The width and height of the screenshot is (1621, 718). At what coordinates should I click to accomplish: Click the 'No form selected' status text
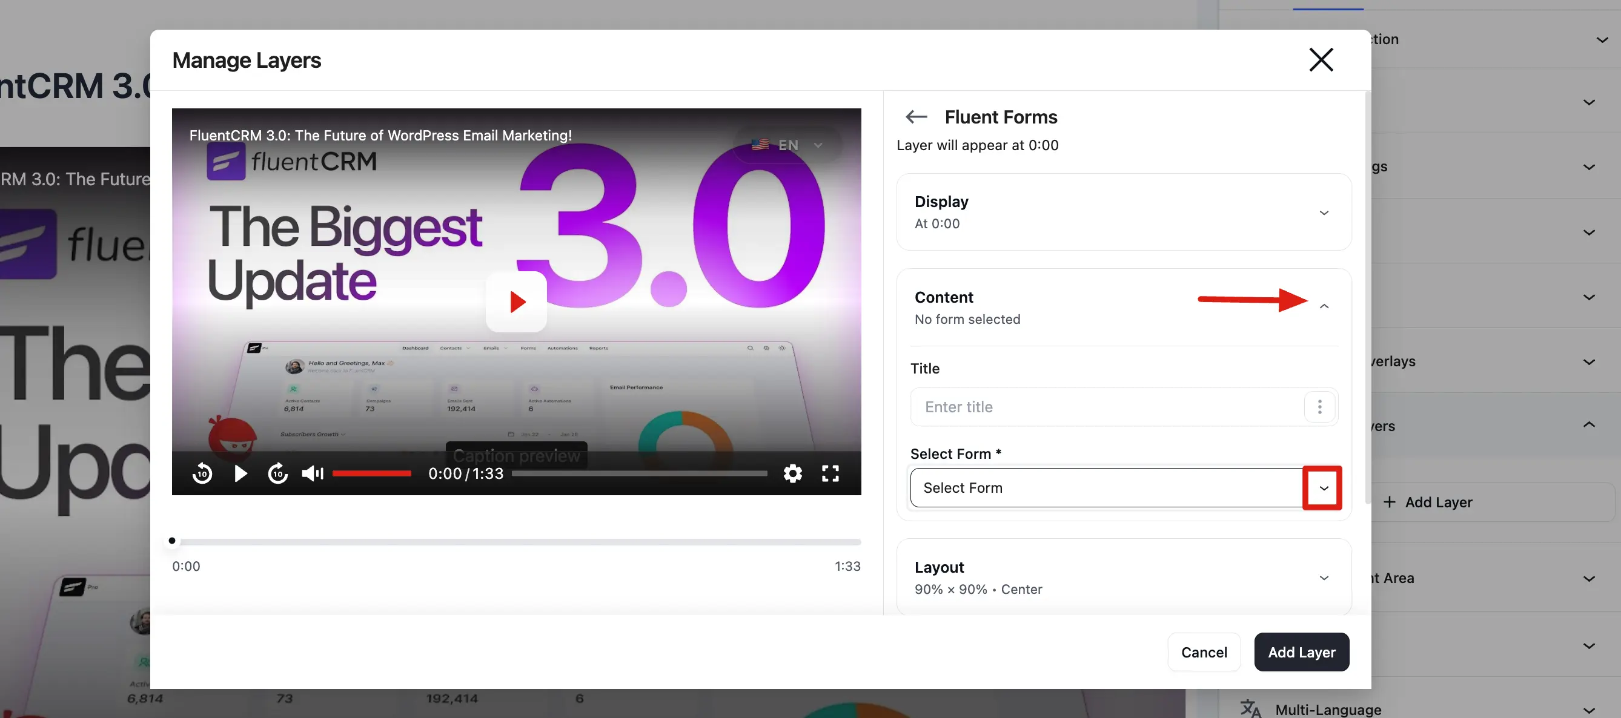(x=967, y=320)
